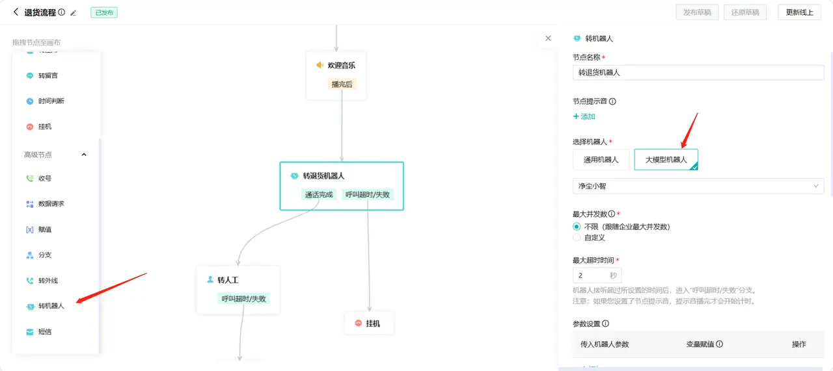
Task: Select the 挂机 node icon in palette
Action: tap(29, 127)
